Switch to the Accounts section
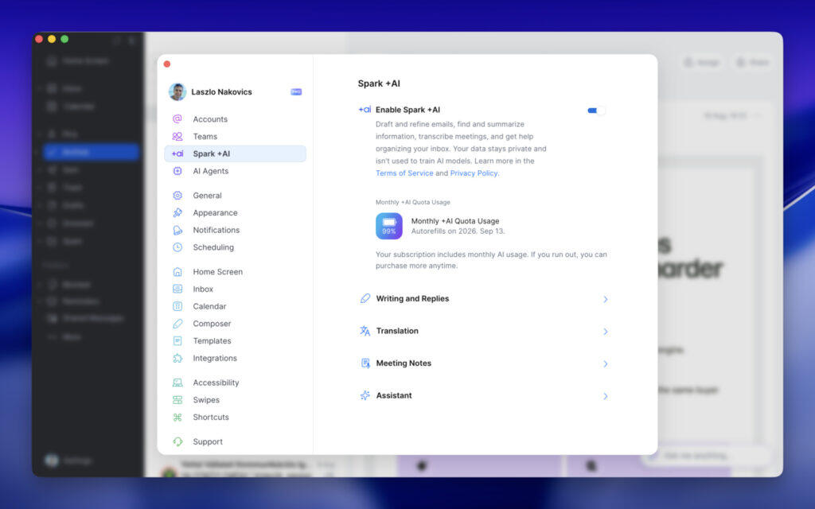This screenshot has width=815, height=509. coord(235,119)
